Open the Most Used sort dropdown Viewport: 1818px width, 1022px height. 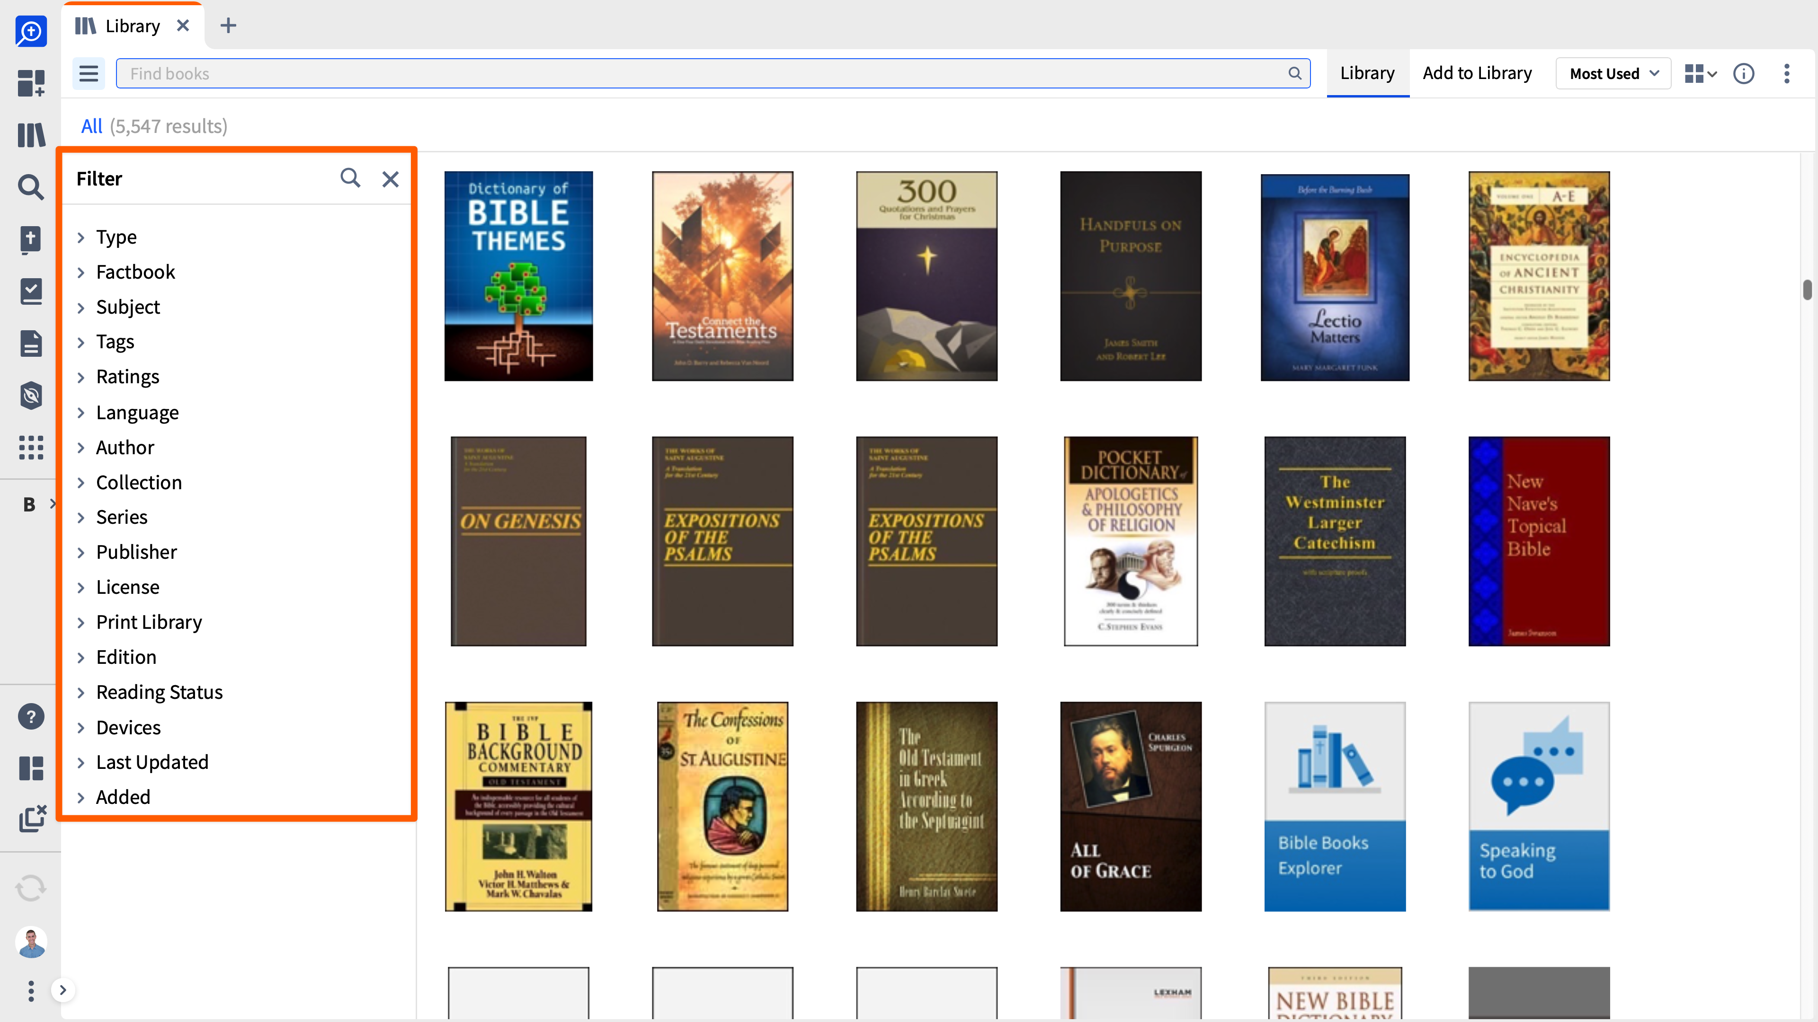pyautogui.click(x=1613, y=73)
